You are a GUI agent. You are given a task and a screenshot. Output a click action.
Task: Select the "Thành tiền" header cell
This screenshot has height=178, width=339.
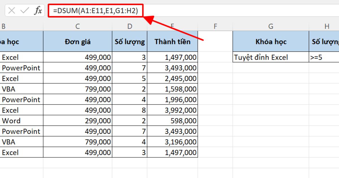(173, 41)
